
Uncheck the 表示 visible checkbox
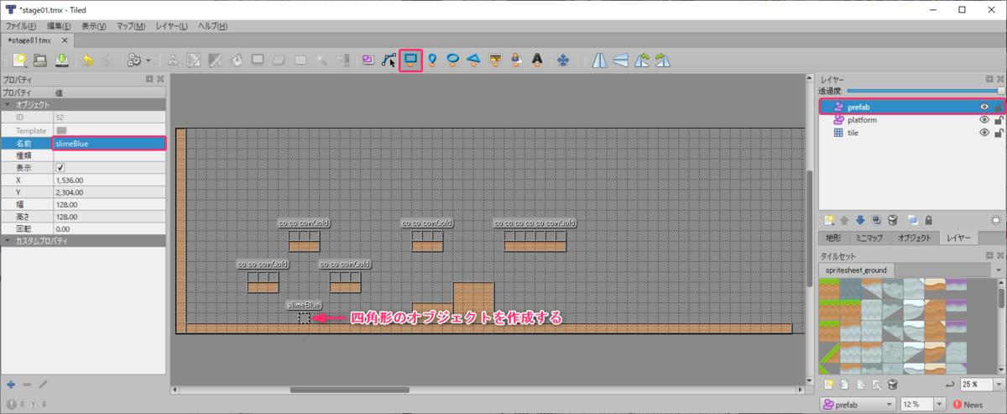[x=60, y=168]
